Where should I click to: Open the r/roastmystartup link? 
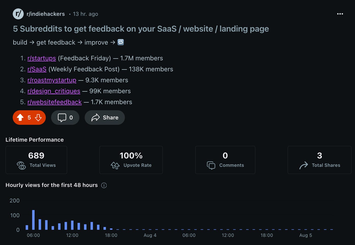point(52,80)
